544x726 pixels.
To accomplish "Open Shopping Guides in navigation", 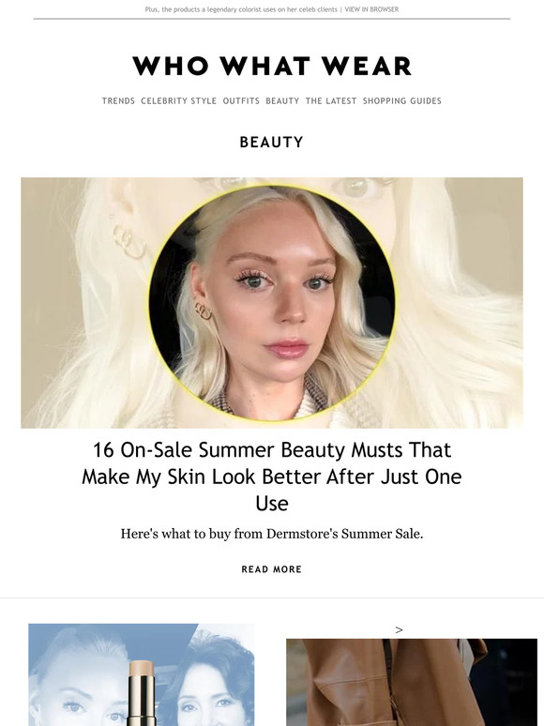I will tap(401, 101).
